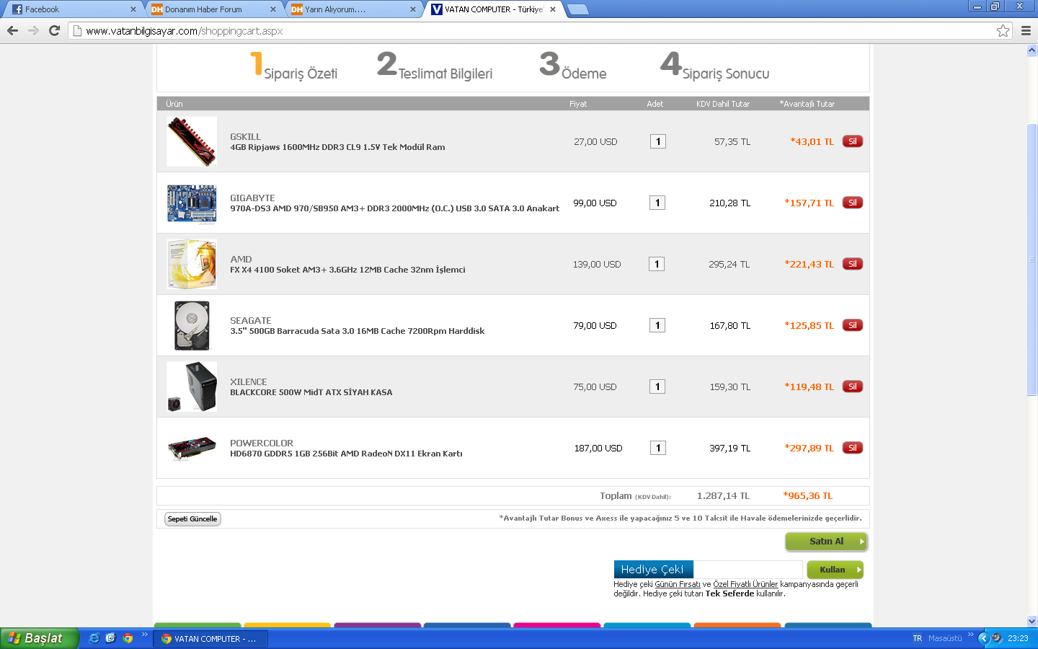The height and width of the screenshot is (649, 1038).
Task: Click the Seagate hard disk thumbnail
Action: pyautogui.click(x=192, y=325)
